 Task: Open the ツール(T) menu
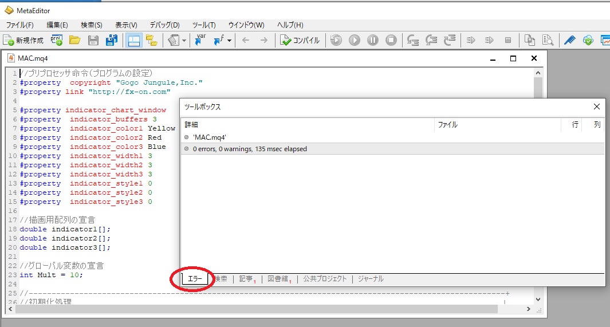click(204, 25)
